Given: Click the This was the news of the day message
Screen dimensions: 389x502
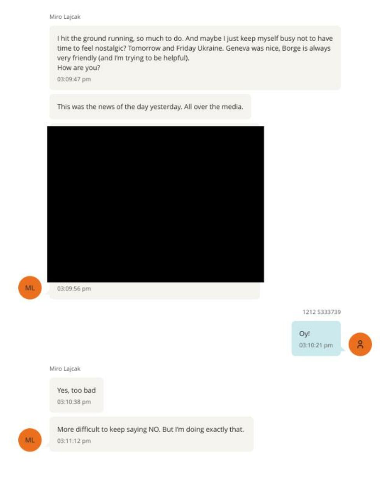Looking at the screenshot, I should [150, 106].
